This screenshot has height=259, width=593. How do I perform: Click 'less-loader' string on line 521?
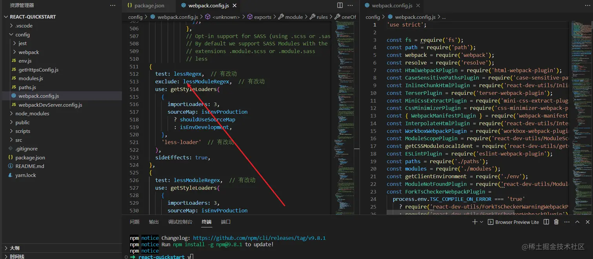[x=181, y=142]
